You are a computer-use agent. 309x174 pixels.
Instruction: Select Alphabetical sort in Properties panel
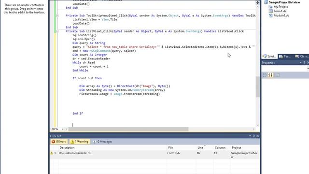pyautogui.click(x=270, y=75)
